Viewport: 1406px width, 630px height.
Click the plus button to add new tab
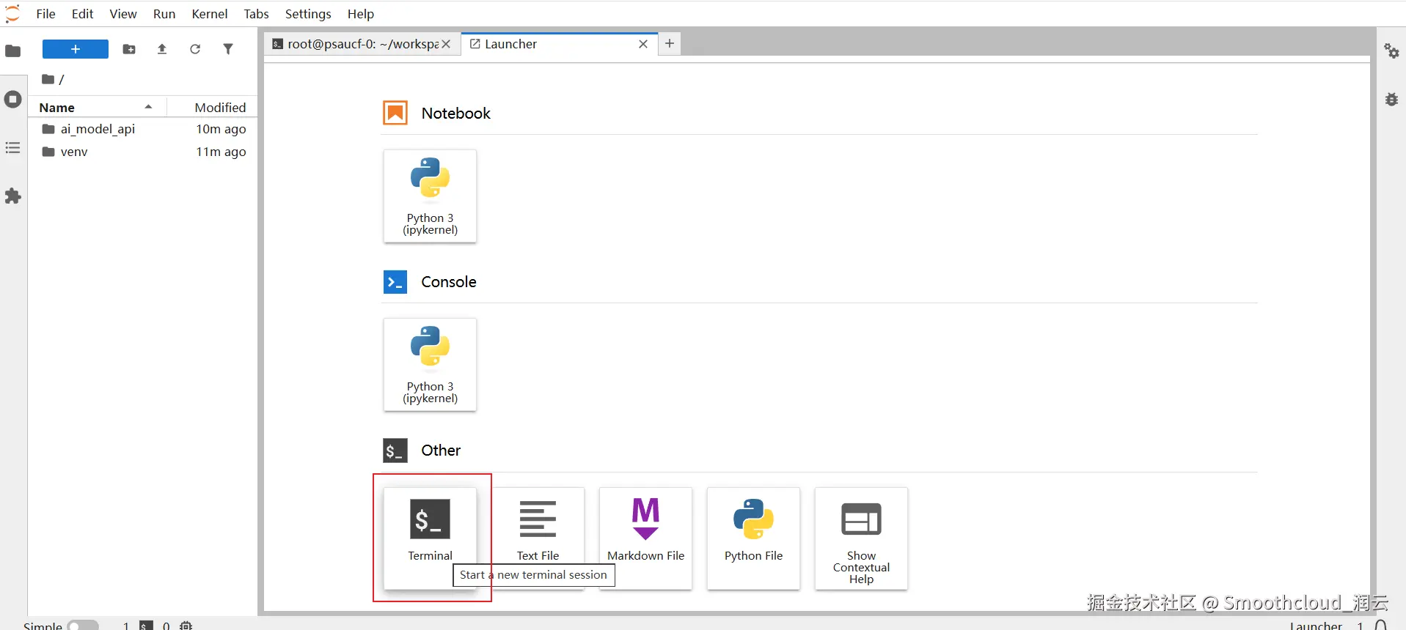click(670, 44)
